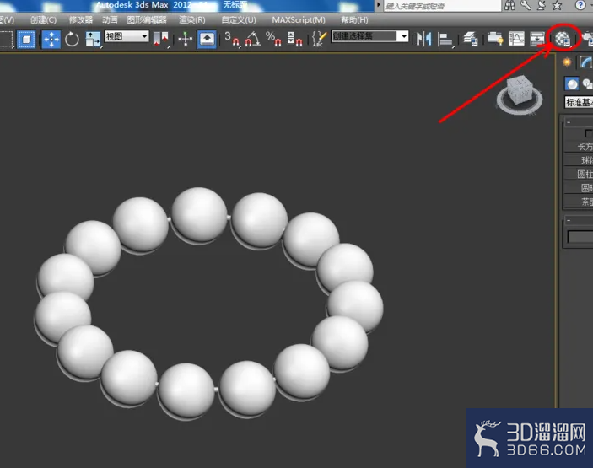Click the question mark Help icon

tap(580, 5)
